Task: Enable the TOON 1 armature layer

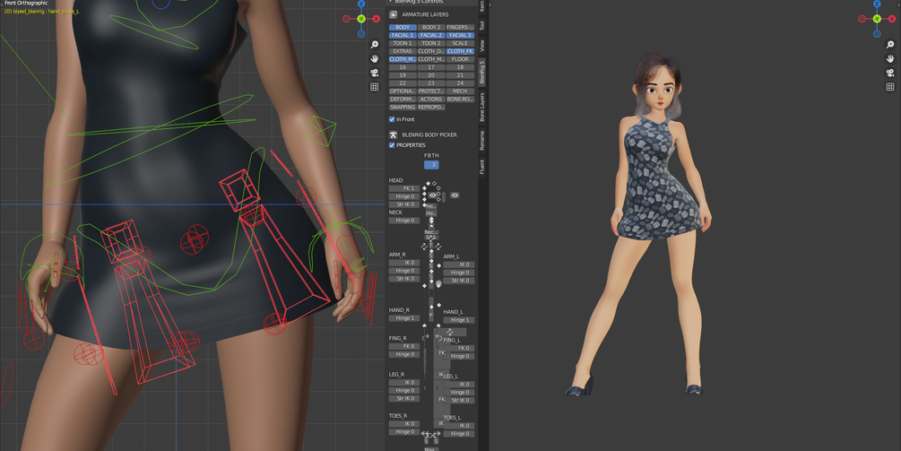Action: [x=403, y=43]
